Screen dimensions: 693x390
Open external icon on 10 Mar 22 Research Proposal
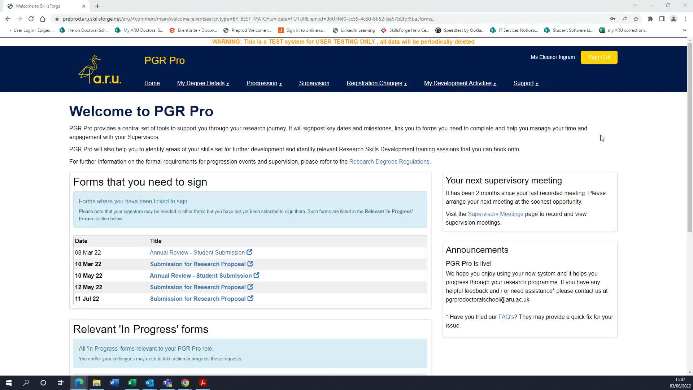click(250, 264)
